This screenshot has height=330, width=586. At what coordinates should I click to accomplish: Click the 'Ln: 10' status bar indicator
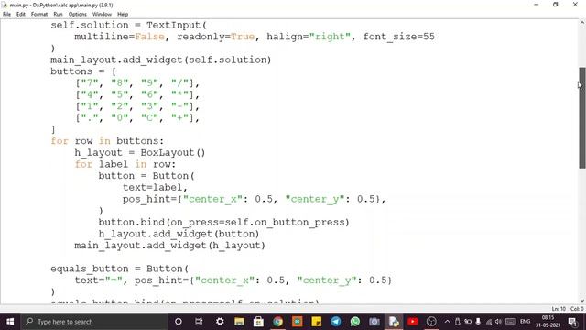click(x=559, y=309)
